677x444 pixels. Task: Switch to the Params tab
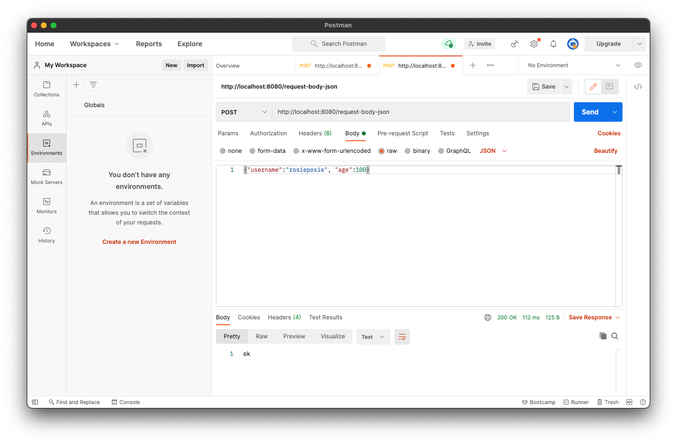click(x=228, y=133)
